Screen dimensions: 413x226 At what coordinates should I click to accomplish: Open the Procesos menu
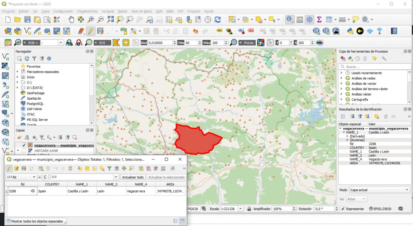pos(194,11)
